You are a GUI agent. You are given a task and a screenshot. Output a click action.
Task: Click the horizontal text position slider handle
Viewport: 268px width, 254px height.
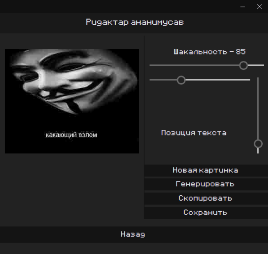181,80
